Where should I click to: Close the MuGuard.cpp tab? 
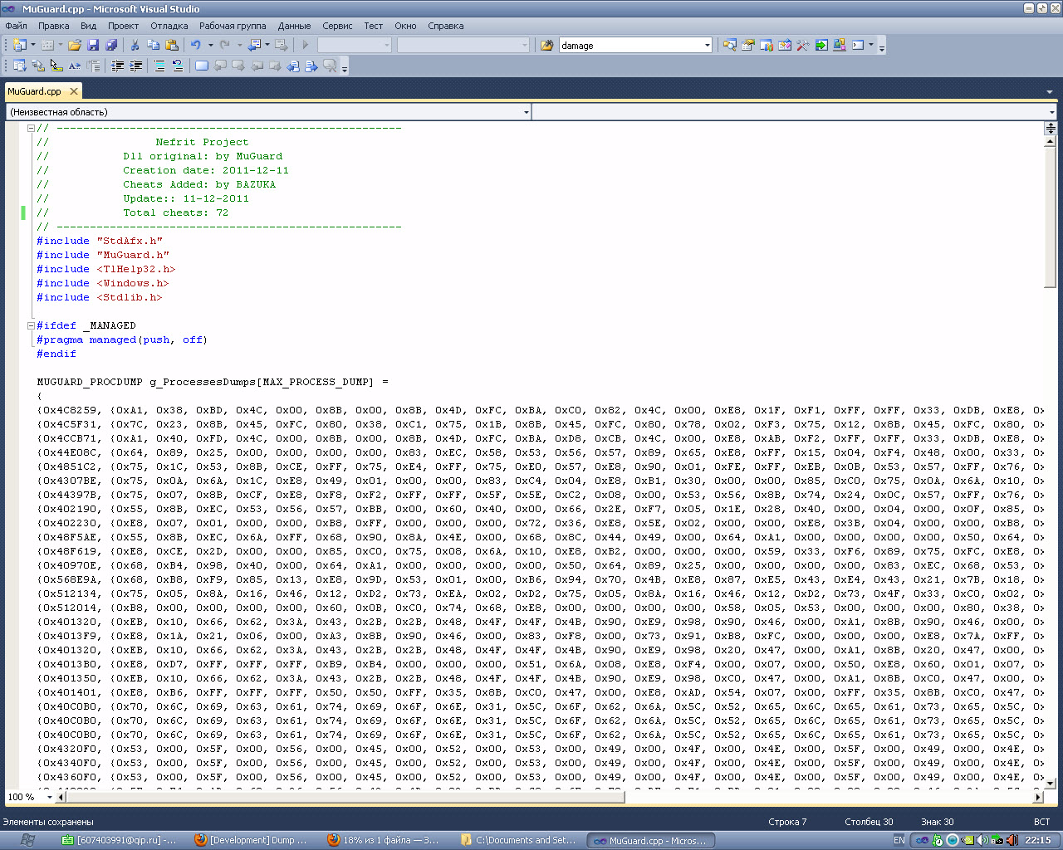[74, 91]
